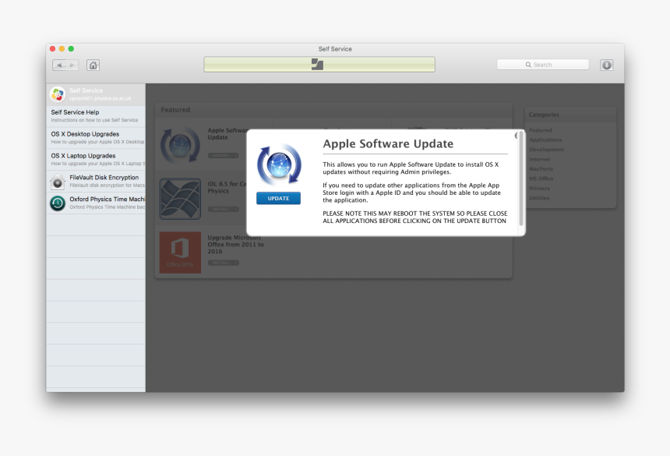Click the FileVault vault icon

(x=58, y=181)
